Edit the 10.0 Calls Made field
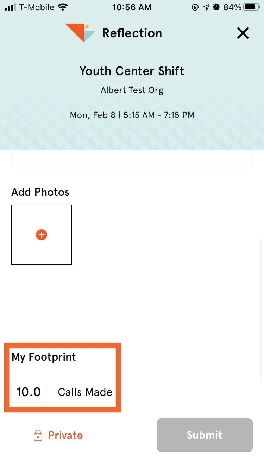The height and width of the screenshot is (469, 264). 29,392
